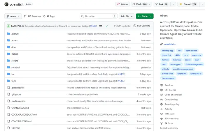Open the LICENSE file
210x131 pixels.
[x=15, y=128]
